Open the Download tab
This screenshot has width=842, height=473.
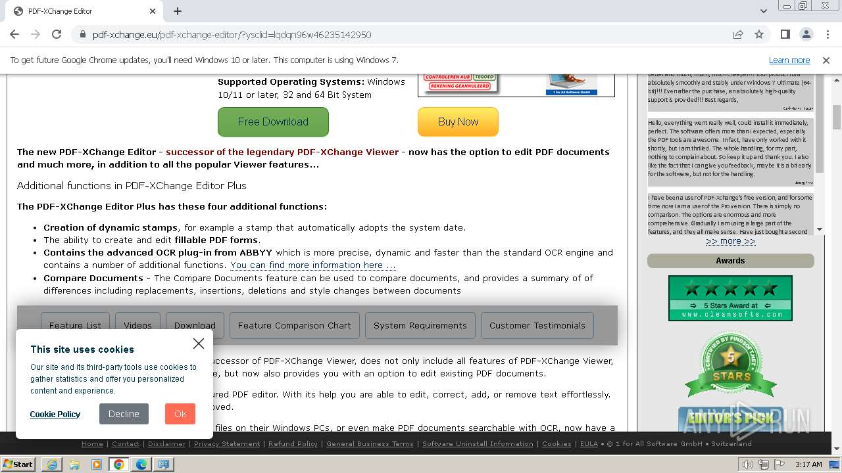pyautogui.click(x=195, y=325)
